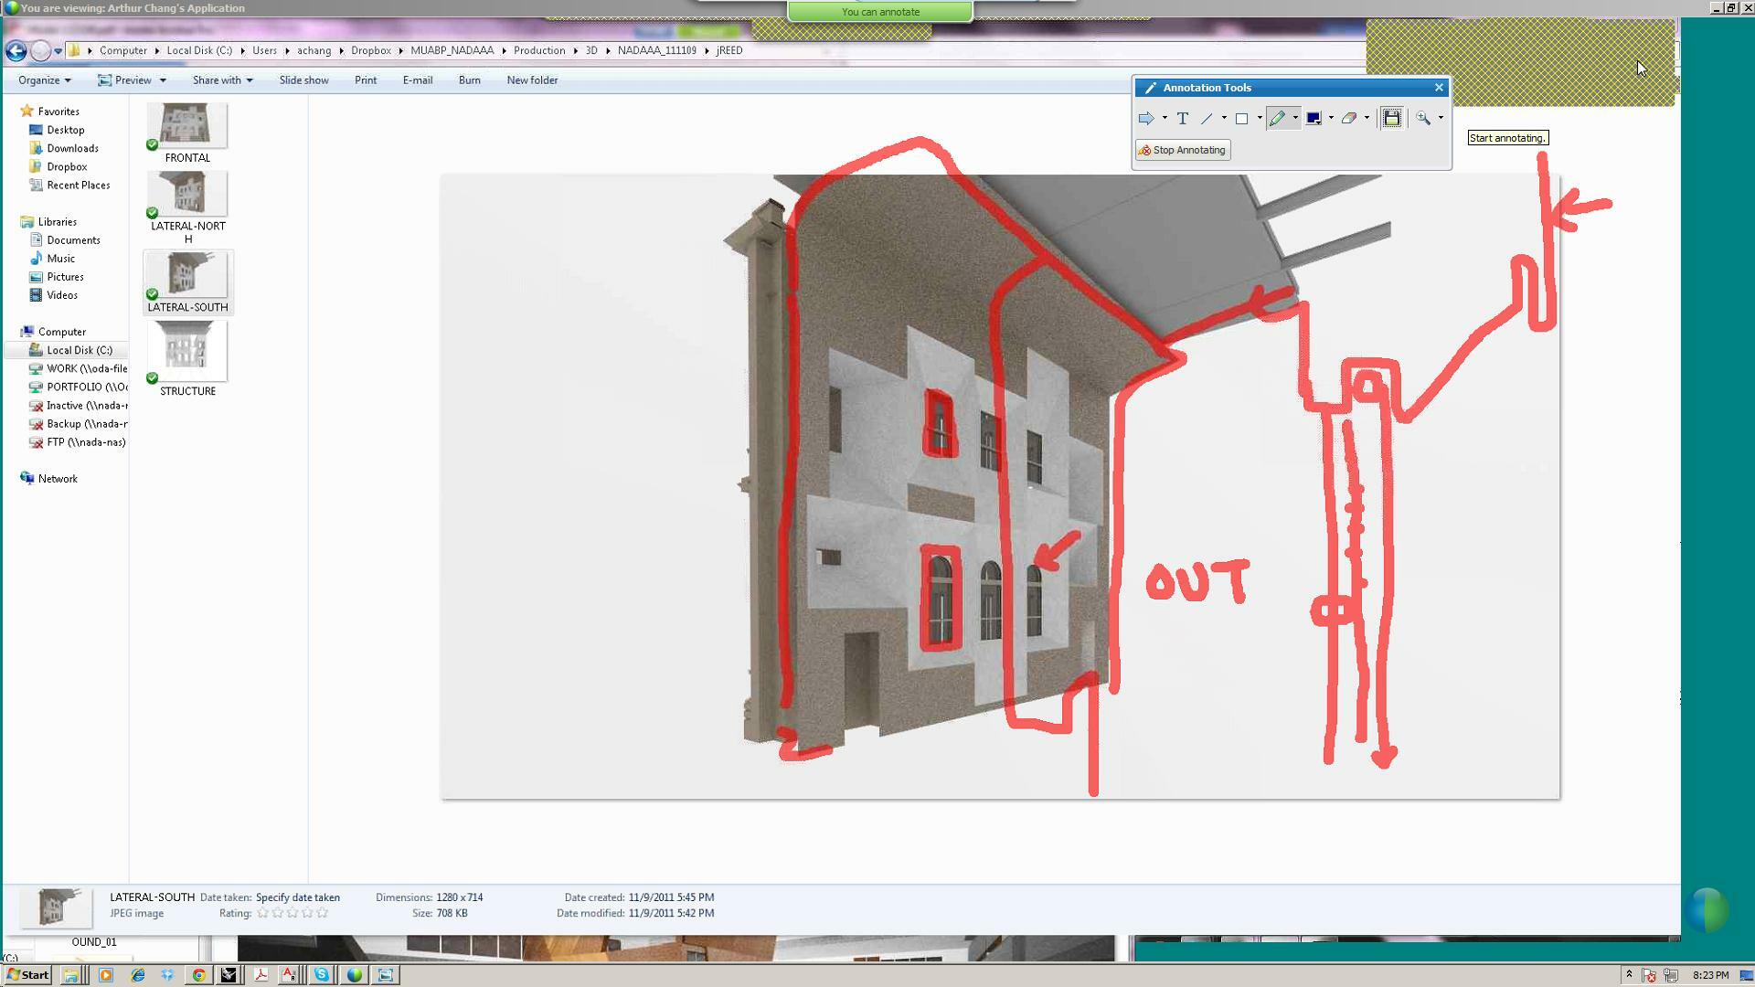
Task: Open Windows Media Player from the taskbar
Action: pos(106,975)
